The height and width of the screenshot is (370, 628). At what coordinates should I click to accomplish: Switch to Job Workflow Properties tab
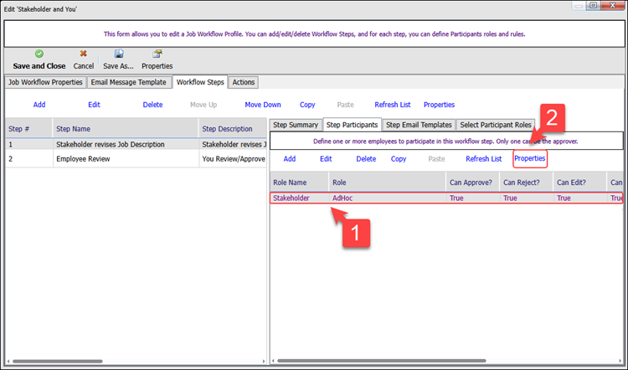(x=45, y=82)
